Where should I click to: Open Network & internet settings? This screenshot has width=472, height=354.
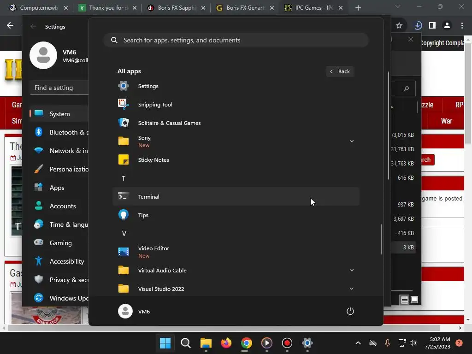point(59,151)
